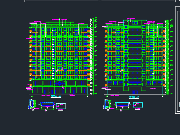This screenshot has height=135, width=180.
Task: Click the left axis bubble under south elevation
Action: click(31, 96)
